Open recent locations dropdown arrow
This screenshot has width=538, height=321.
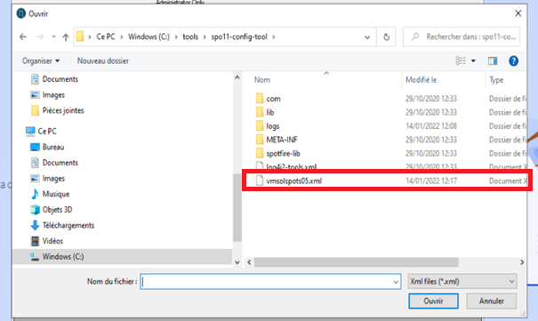click(54, 36)
